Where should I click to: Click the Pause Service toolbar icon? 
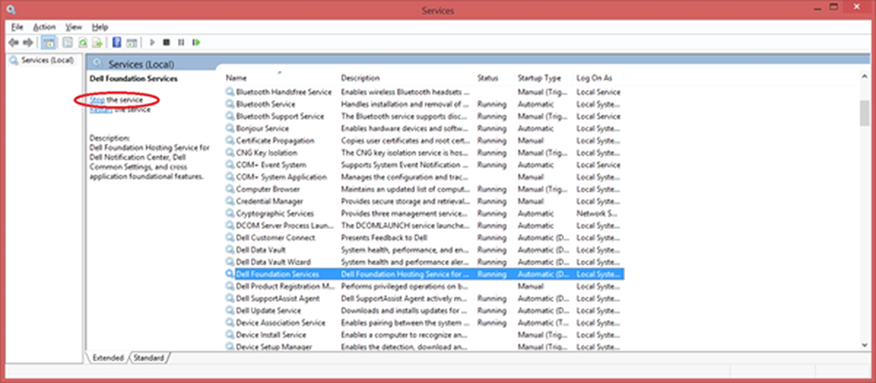[x=181, y=42]
